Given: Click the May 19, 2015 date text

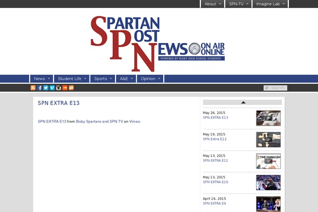Looking at the screenshot, I should click(214, 134).
